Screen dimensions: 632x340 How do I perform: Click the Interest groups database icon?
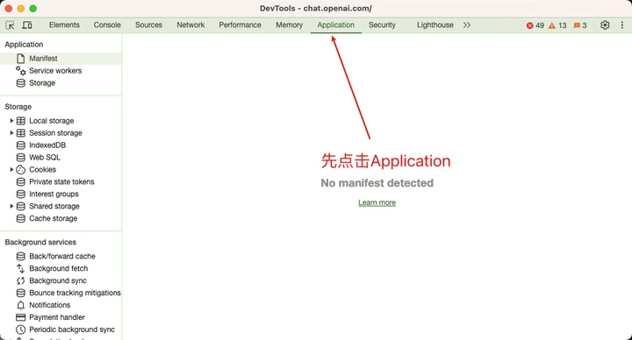click(20, 194)
